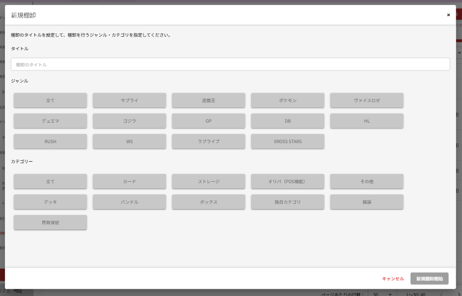Choose the ストレージ category
462x296 pixels.
coord(209,182)
